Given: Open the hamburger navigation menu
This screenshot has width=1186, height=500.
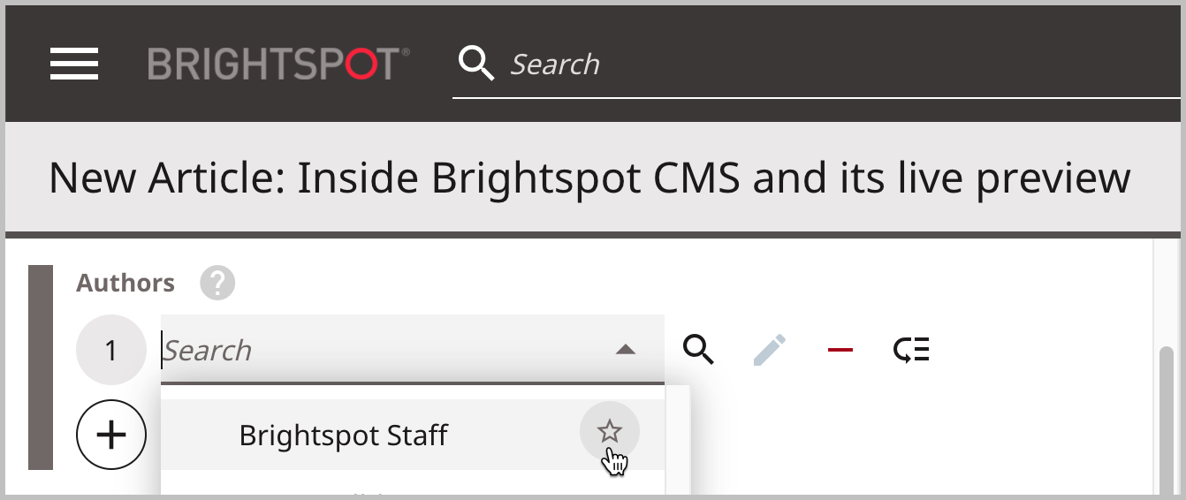Looking at the screenshot, I should tap(74, 64).
